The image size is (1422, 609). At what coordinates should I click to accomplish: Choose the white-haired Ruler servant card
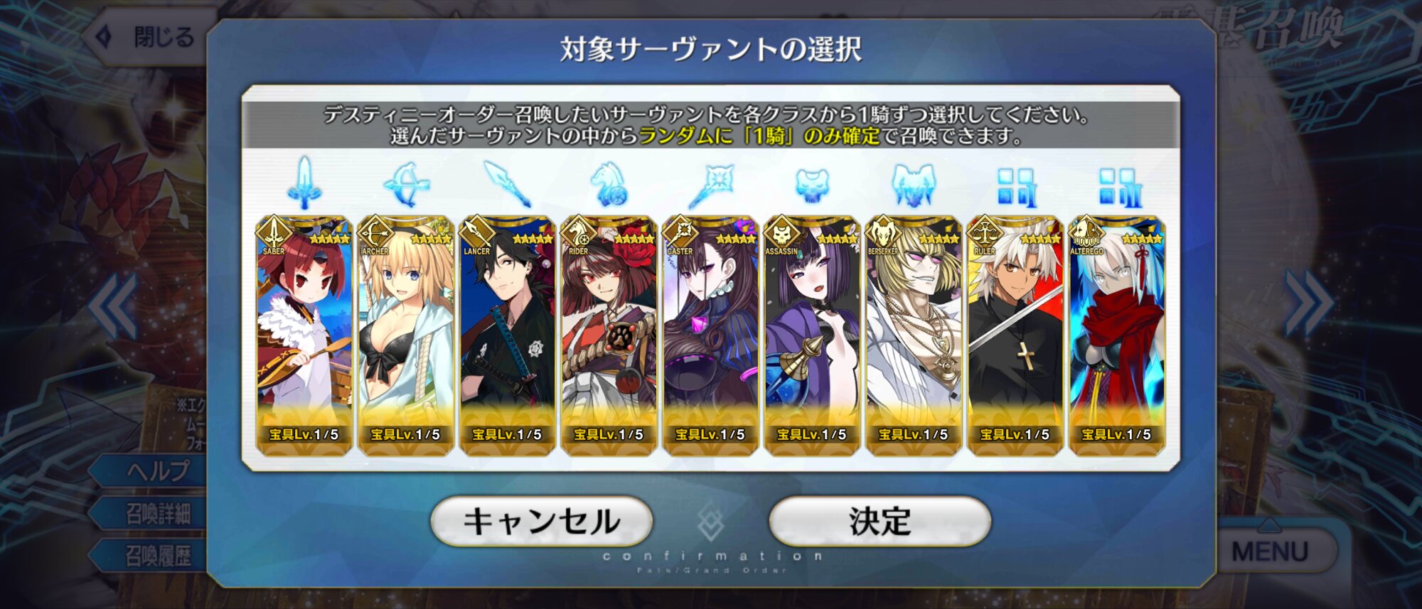[1015, 335]
